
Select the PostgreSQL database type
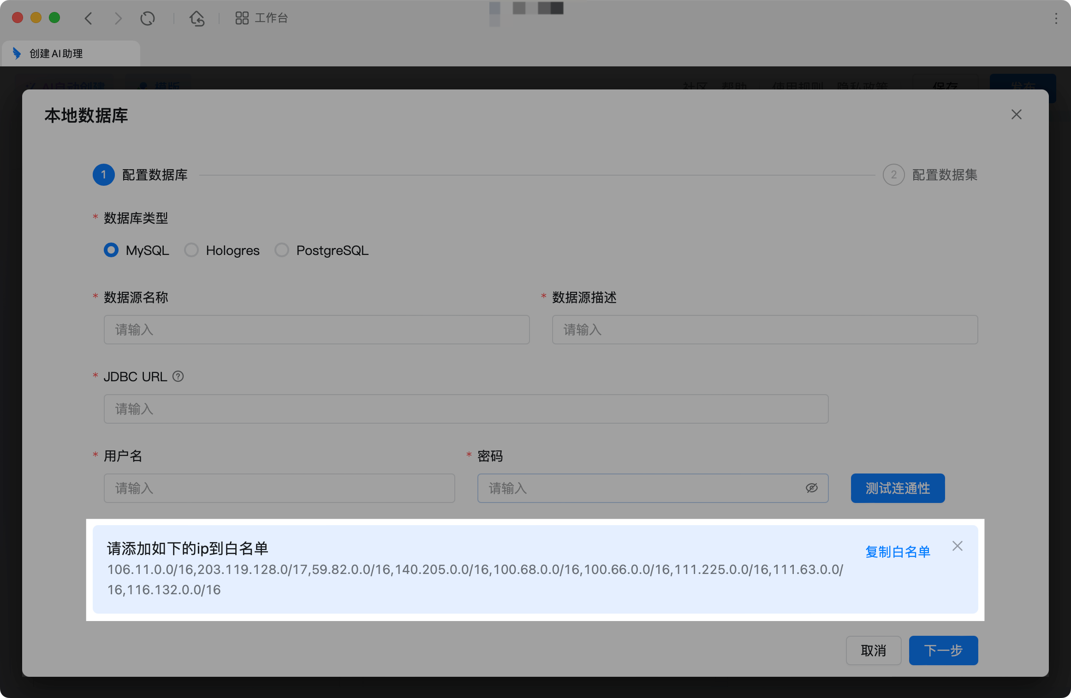(x=282, y=250)
